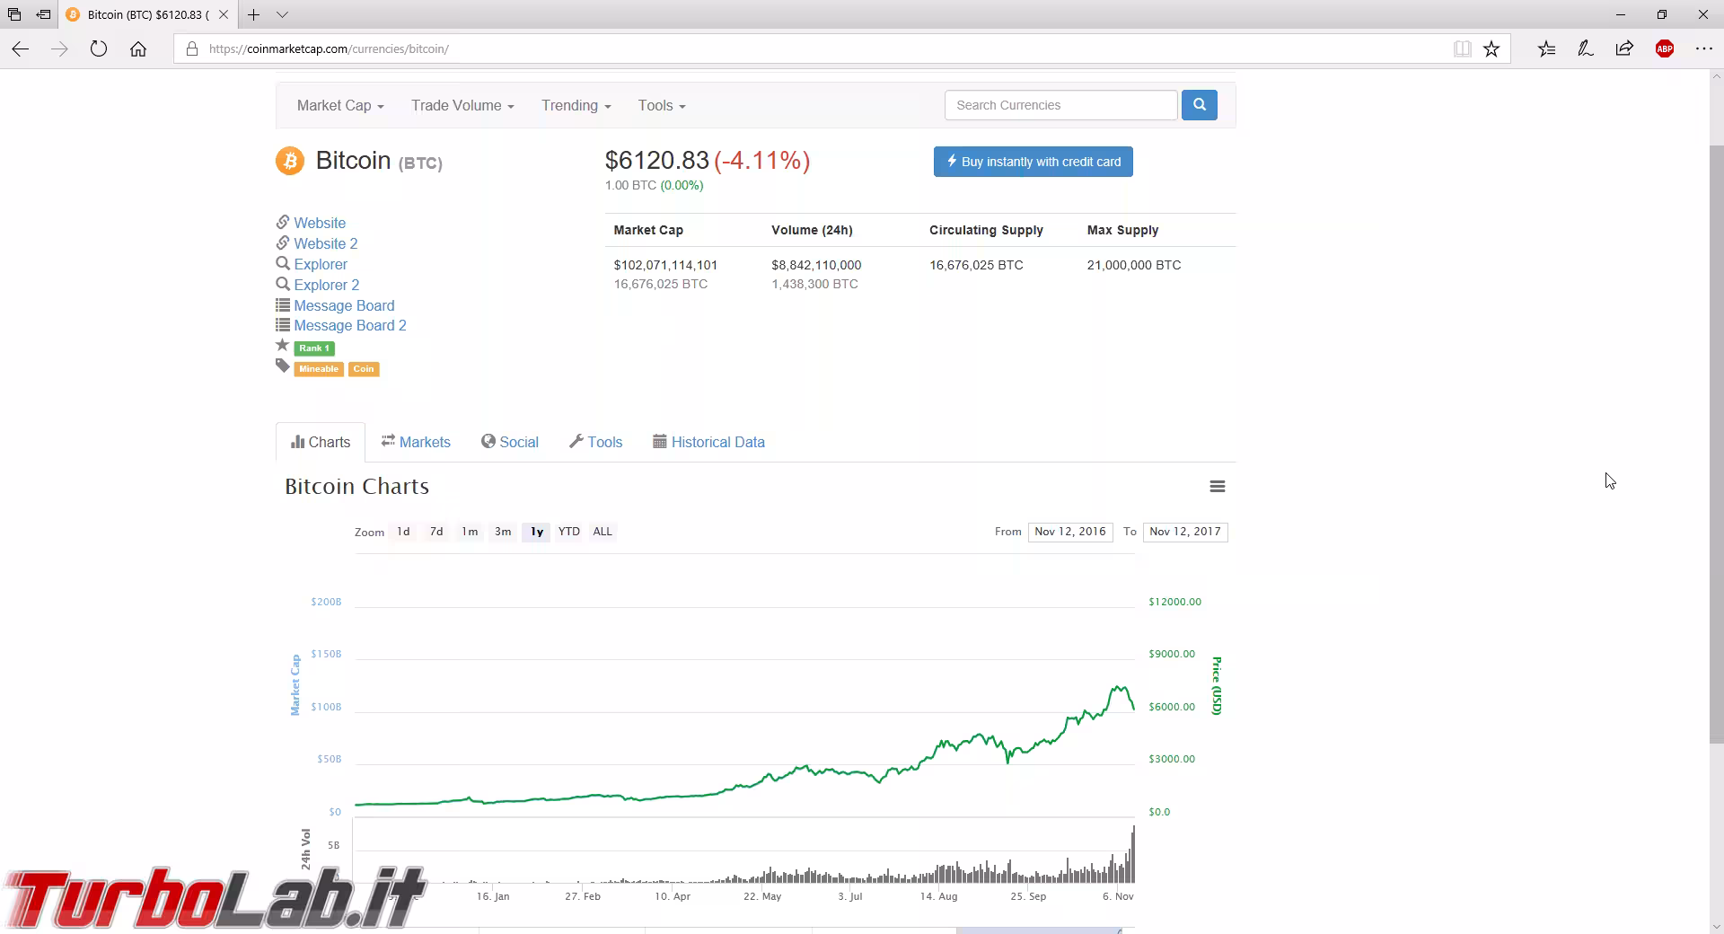Click the Search Currencies input field
The image size is (1724, 934).
pos(1060,105)
